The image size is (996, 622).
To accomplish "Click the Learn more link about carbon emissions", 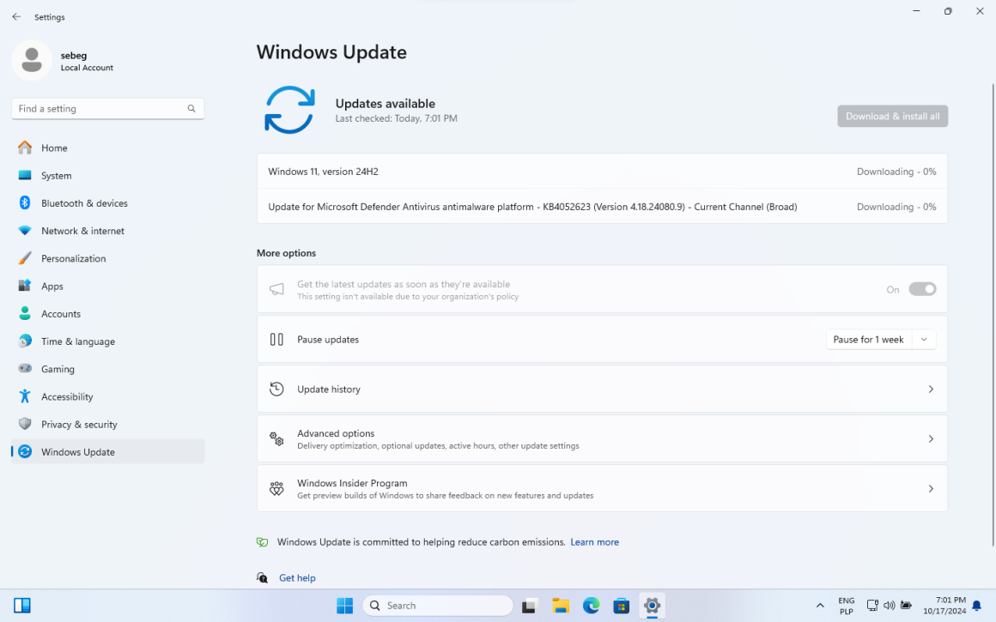I will click(x=595, y=541).
